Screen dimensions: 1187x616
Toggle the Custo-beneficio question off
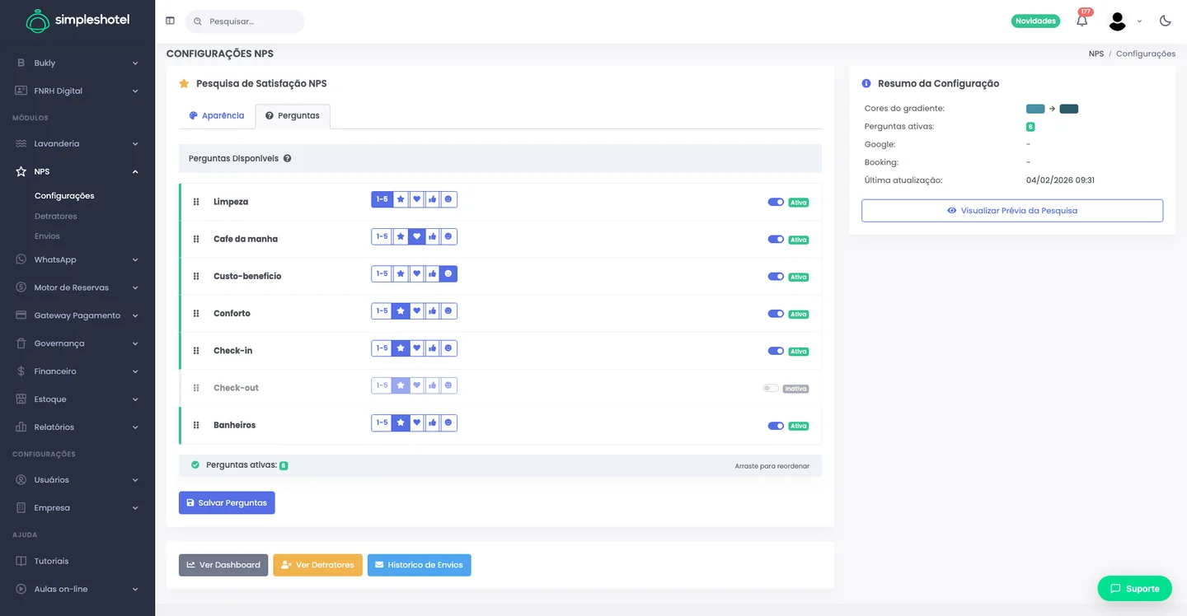[x=776, y=277]
